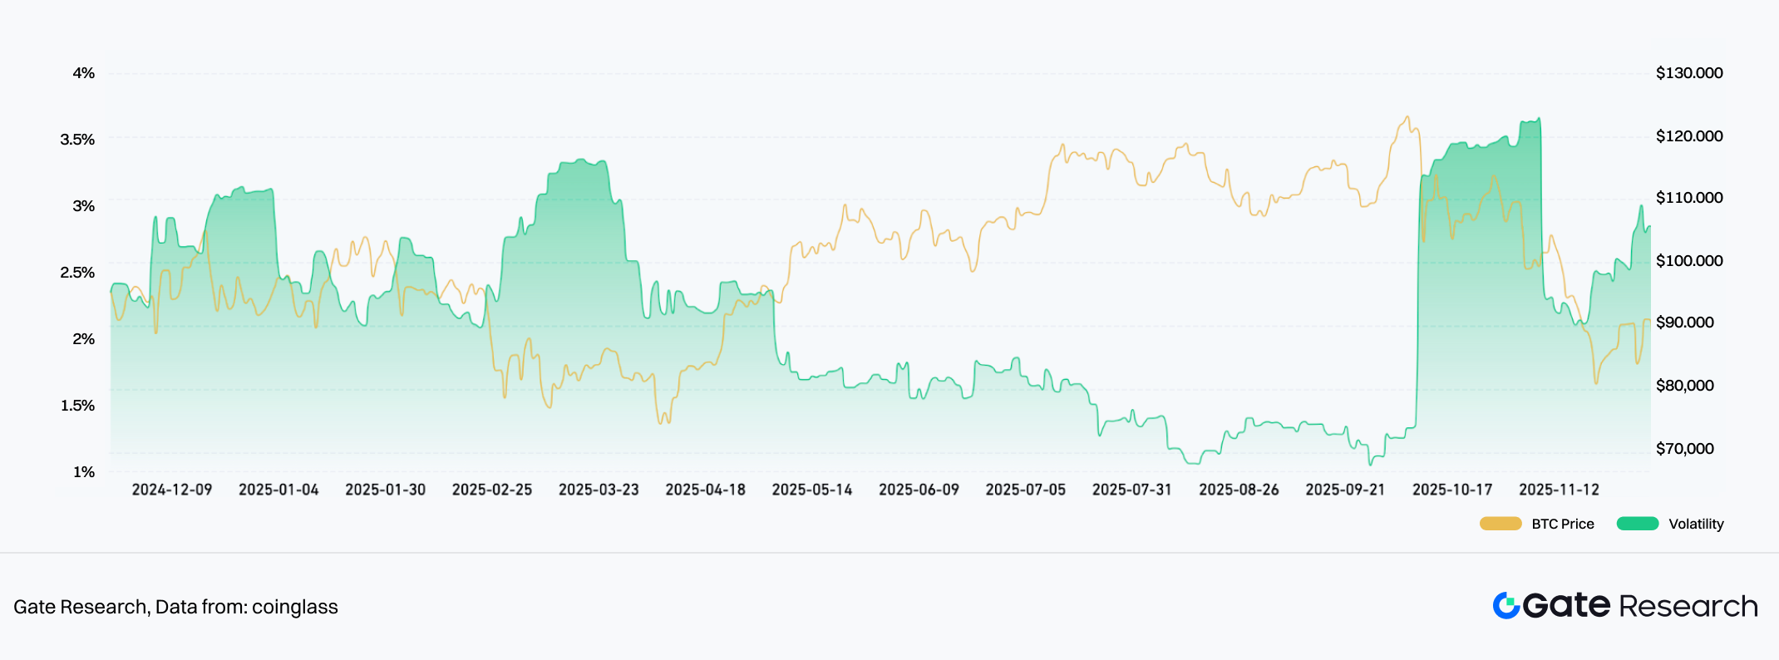Click the 1% volatility axis label

[84, 472]
